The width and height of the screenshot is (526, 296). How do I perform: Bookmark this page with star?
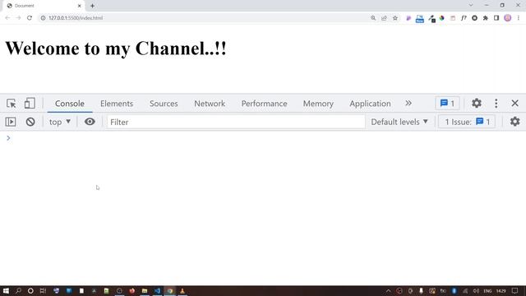pos(395,18)
